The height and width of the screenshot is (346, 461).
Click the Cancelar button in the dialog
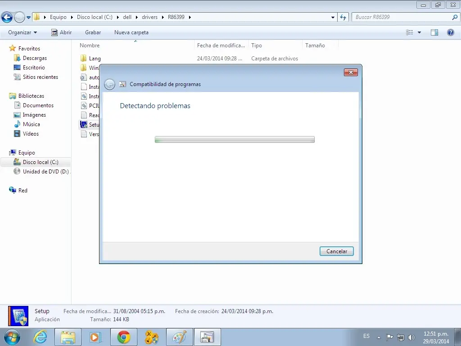[337, 251]
